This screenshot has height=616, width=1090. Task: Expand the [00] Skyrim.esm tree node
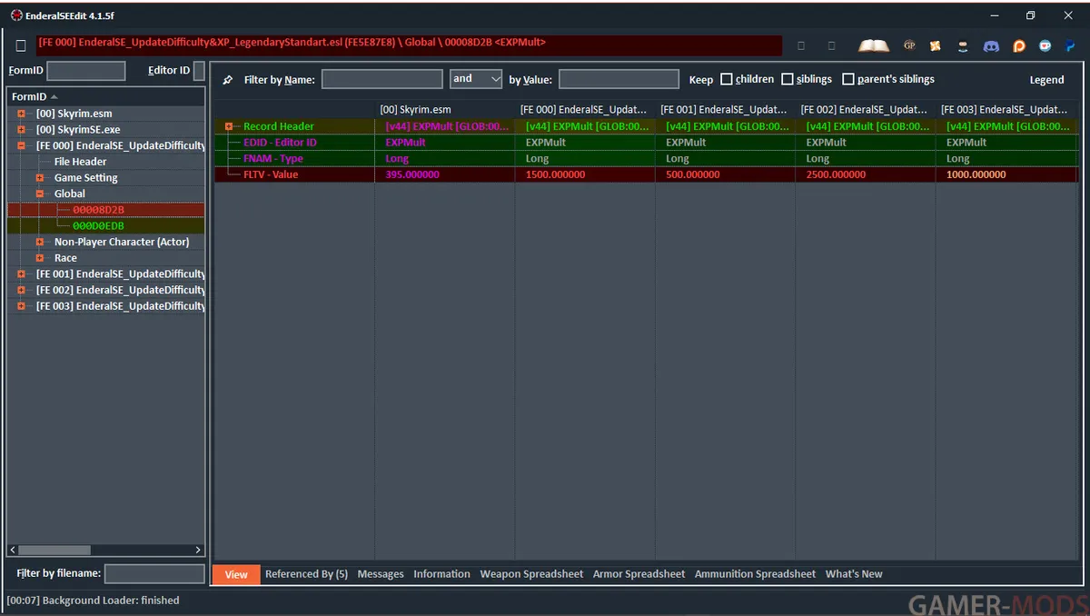(x=22, y=114)
